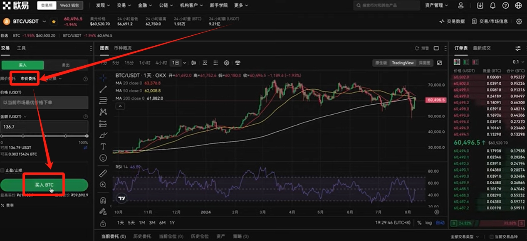Switch chart to 原生版 mode
Image resolution: width=527 pixels, height=241 pixels.
(x=381, y=63)
